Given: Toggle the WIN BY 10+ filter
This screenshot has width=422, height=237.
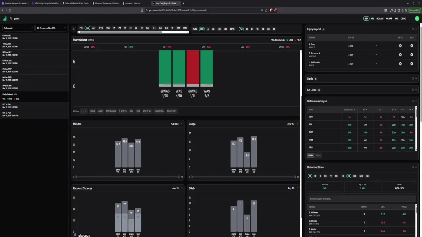Looking at the screenshot, I should (147, 111).
